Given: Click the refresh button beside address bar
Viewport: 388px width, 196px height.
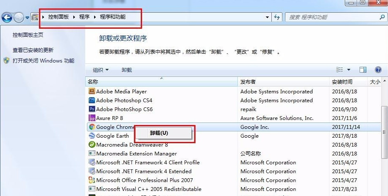Looking at the screenshot, I should [277, 17].
